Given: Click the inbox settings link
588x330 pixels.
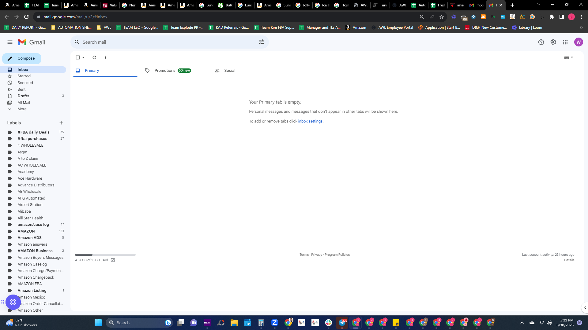Looking at the screenshot, I should click(310, 121).
